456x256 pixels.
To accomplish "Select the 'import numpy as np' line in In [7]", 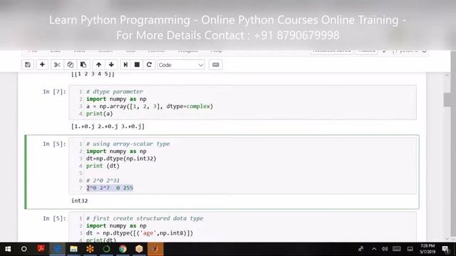I will click(x=116, y=99).
